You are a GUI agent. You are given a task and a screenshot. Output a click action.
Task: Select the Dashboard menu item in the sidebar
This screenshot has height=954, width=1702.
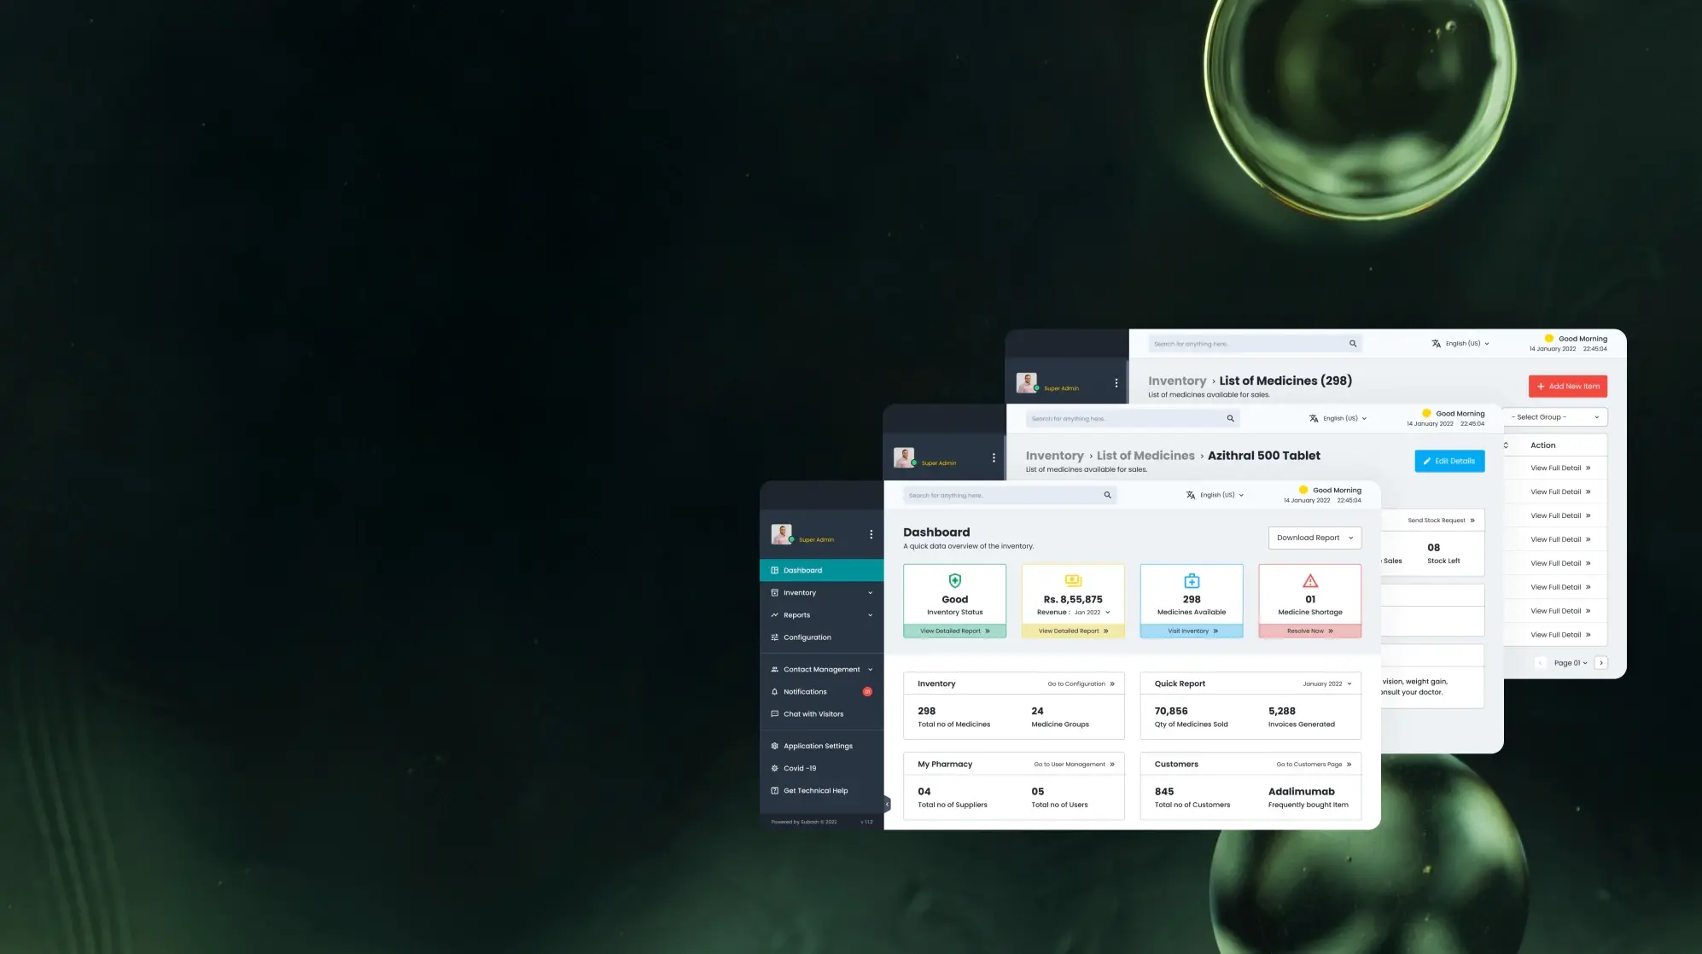(x=821, y=570)
